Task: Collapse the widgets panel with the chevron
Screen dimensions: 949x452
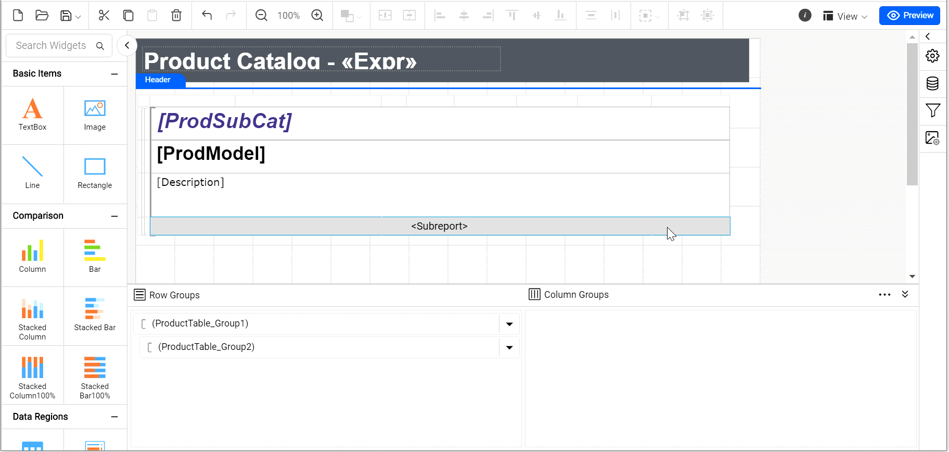Action: [x=127, y=45]
